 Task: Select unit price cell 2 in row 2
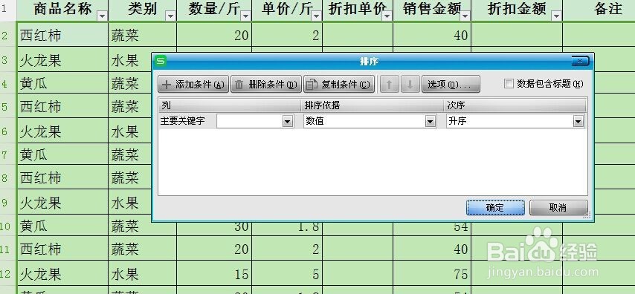[x=287, y=35]
